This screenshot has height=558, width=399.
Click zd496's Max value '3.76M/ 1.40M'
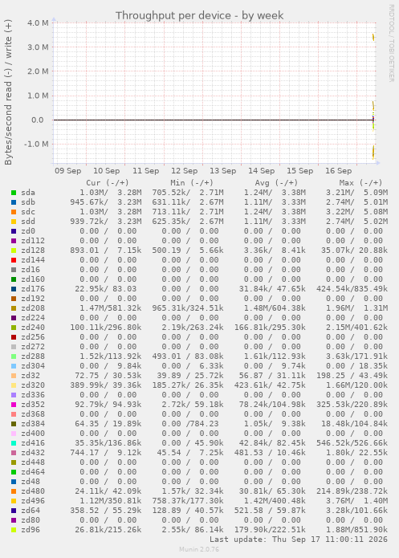pyautogui.click(x=356, y=501)
